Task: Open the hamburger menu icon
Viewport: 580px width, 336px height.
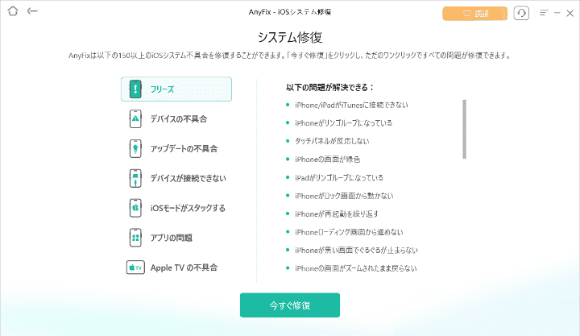Action: point(544,13)
